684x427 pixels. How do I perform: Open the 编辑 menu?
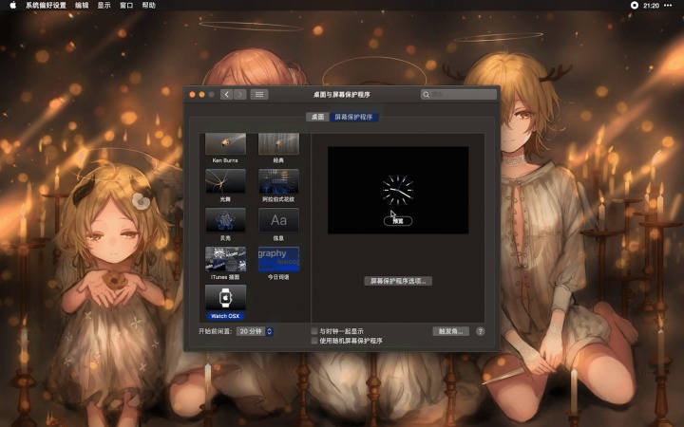[82, 6]
